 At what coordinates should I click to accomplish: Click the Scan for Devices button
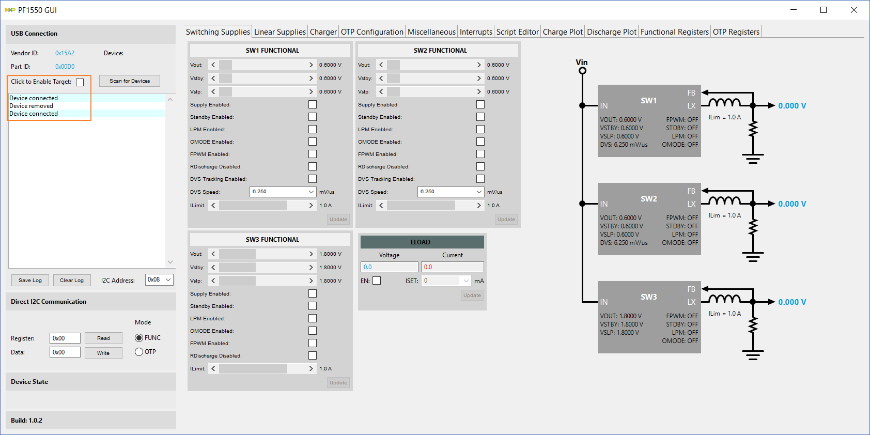coord(130,81)
